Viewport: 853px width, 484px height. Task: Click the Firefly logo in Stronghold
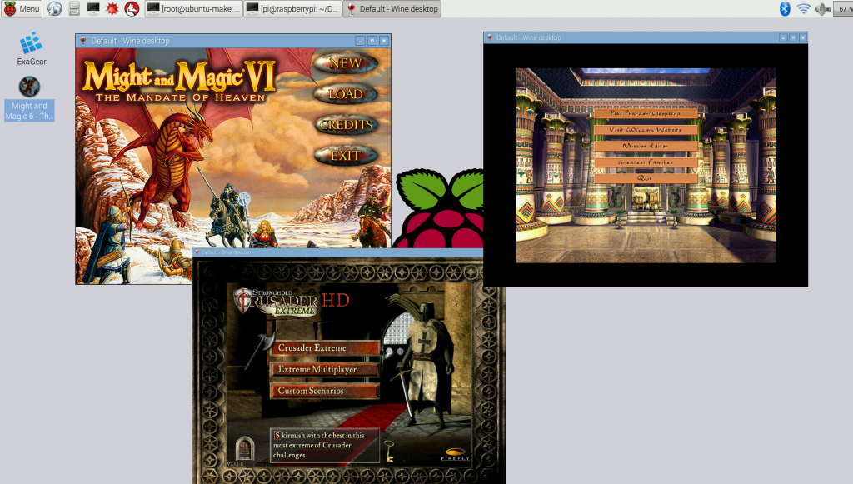[455, 454]
